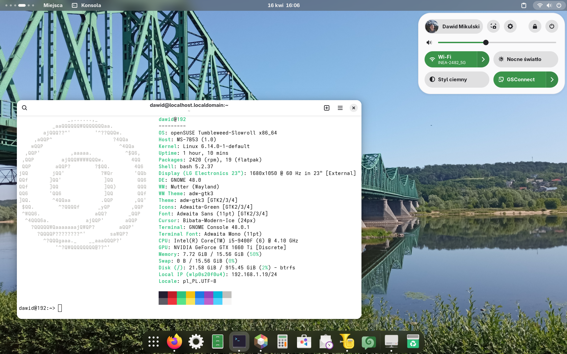Open the Miejsca menu
This screenshot has height=354, width=567.
point(53,5)
